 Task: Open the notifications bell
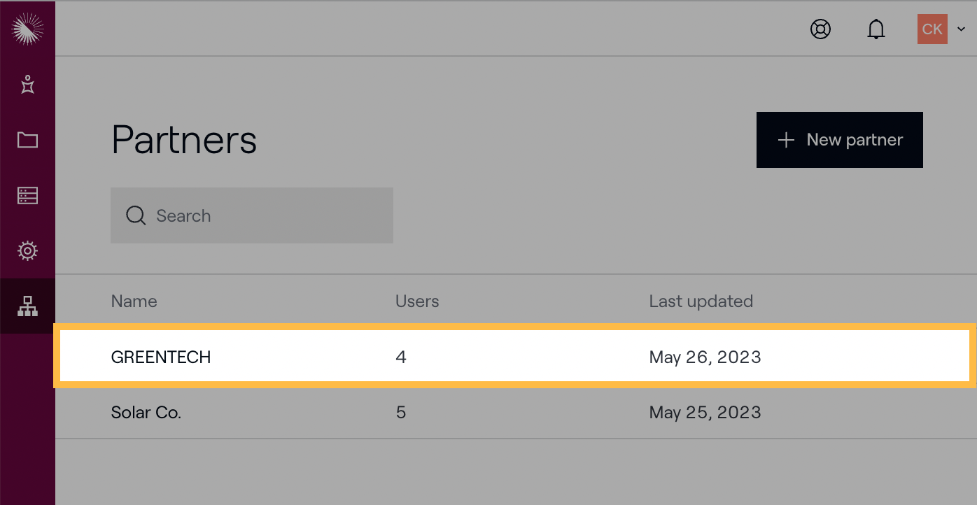(x=876, y=29)
